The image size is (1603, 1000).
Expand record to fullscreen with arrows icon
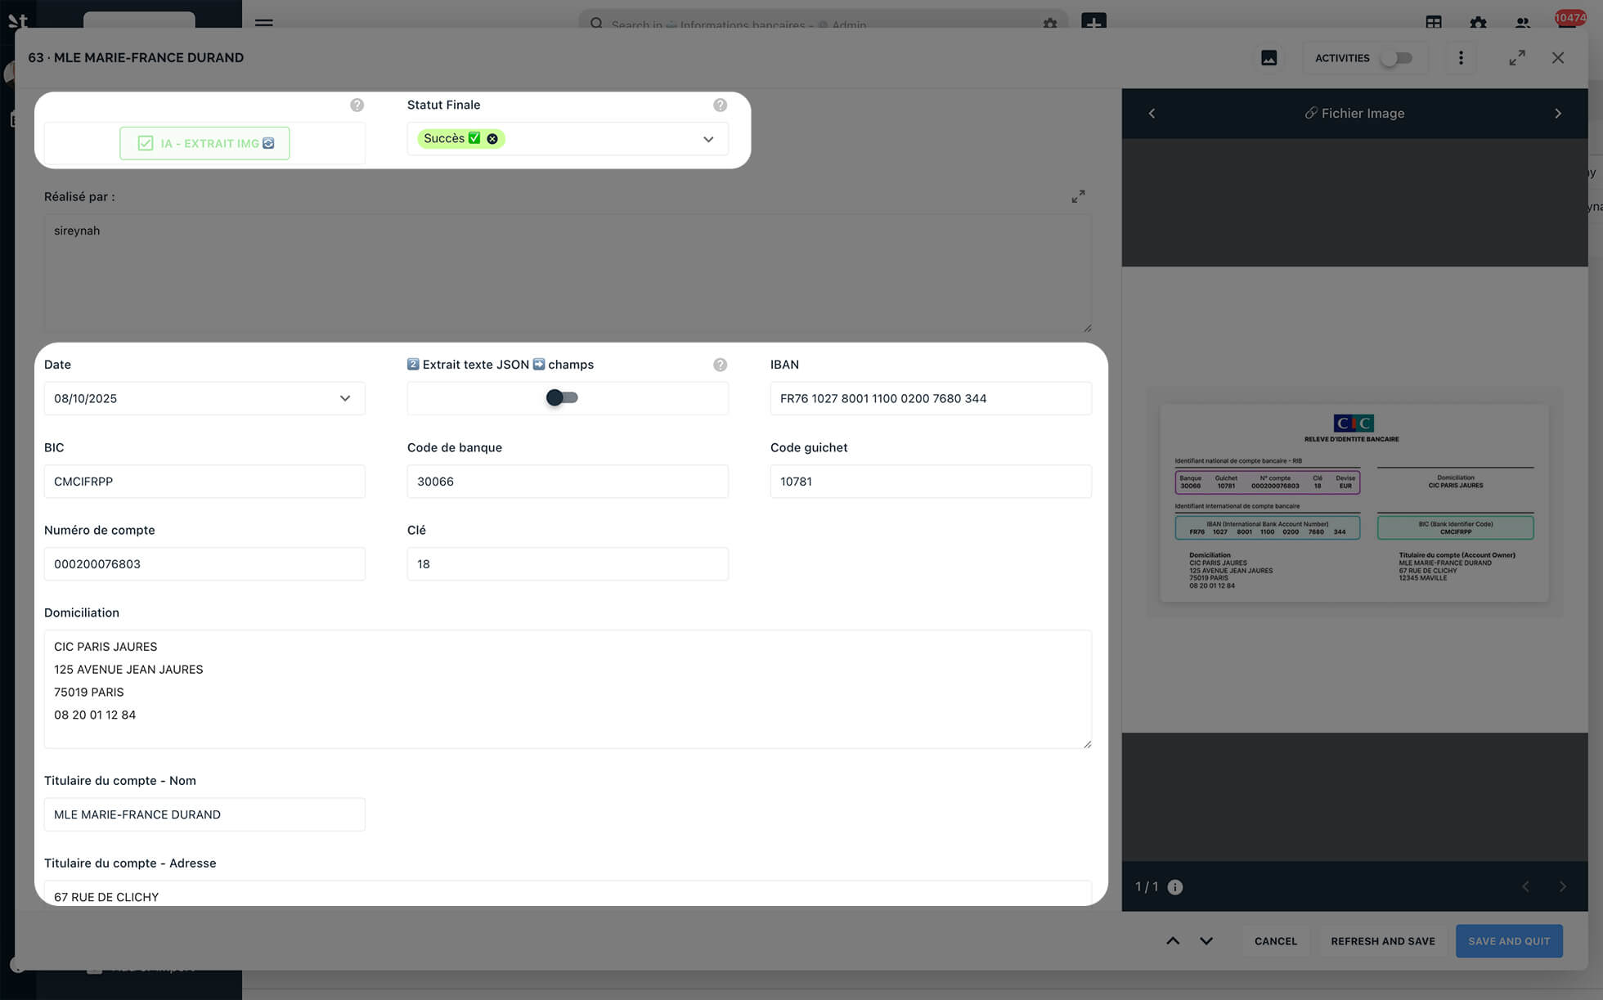[x=1517, y=58]
